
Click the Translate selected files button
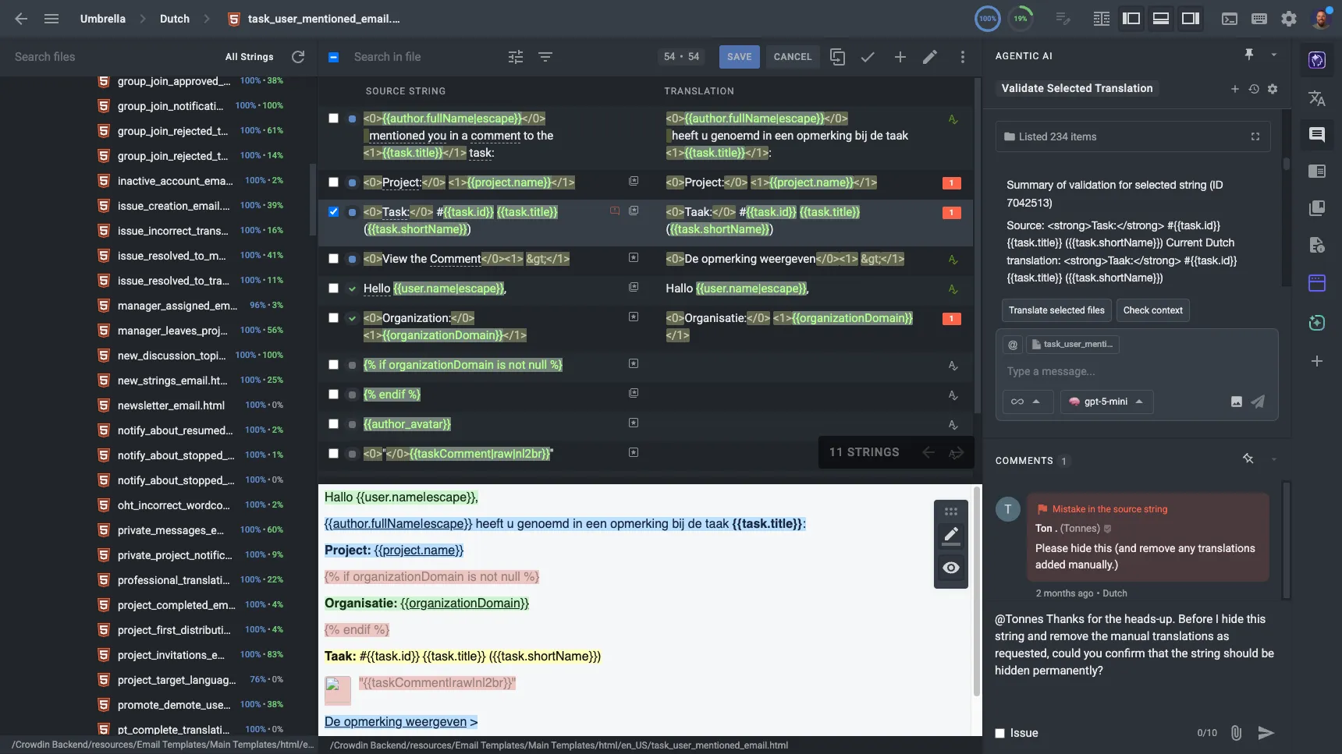1056,310
